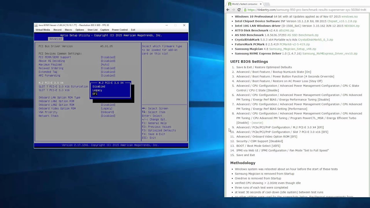Click UEFI BIOS Settings heading
Viewport: 370px width, 208px height.
(x=249, y=62)
